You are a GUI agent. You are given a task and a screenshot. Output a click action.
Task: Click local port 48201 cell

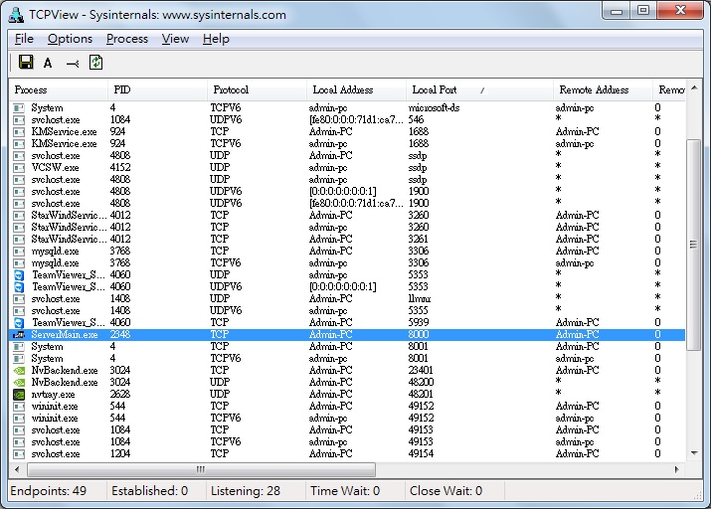421,395
